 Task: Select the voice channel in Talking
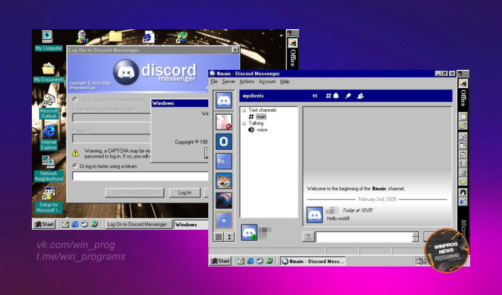click(258, 130)
